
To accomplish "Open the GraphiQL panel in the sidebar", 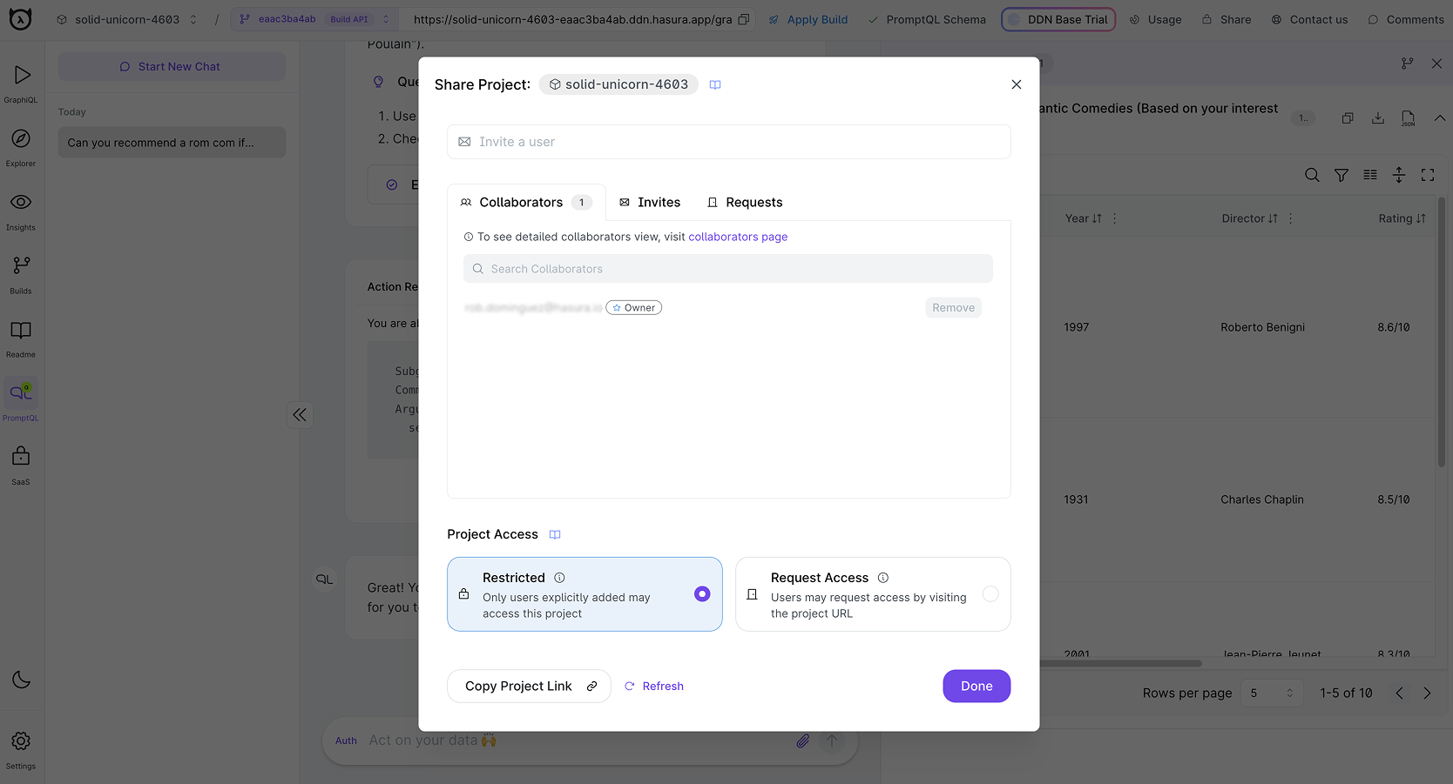I will coord(21,83).
